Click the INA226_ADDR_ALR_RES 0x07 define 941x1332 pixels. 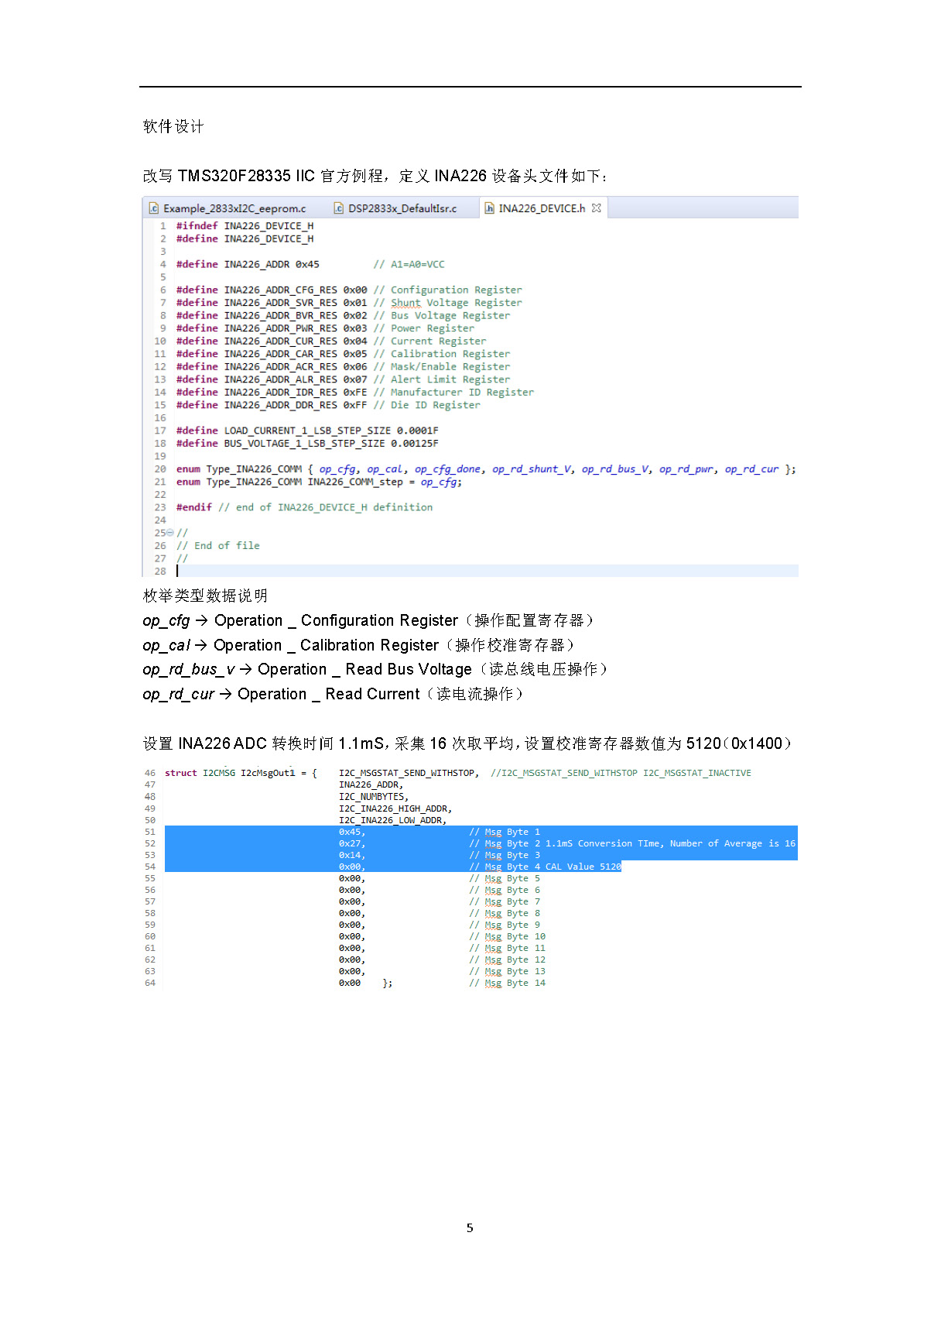[x=343, y=379]
